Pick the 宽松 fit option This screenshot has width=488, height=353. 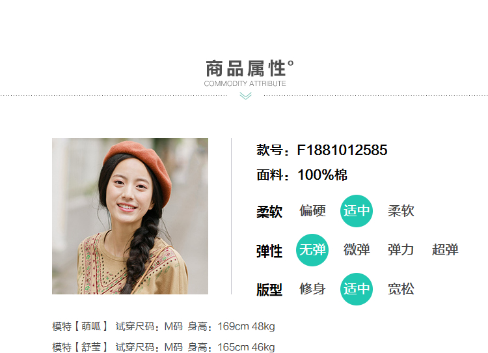(401, 289)
